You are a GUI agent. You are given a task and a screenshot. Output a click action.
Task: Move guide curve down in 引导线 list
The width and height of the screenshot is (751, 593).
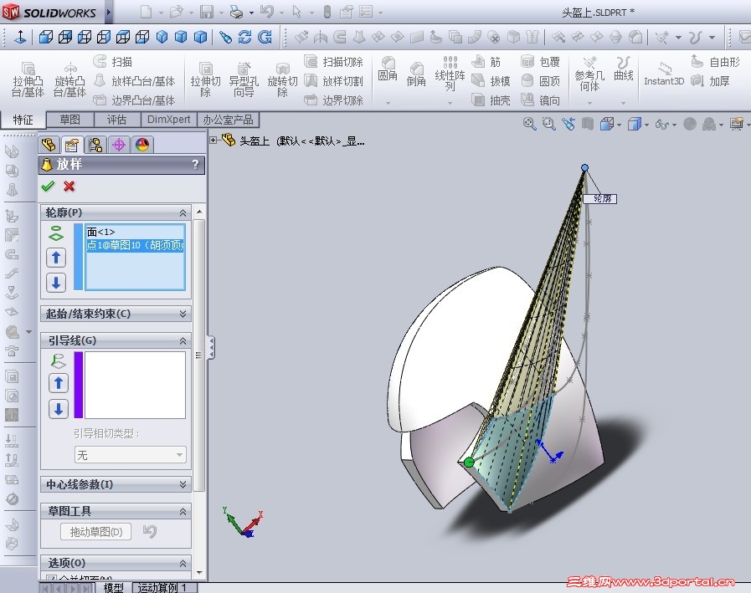[59, 409]
